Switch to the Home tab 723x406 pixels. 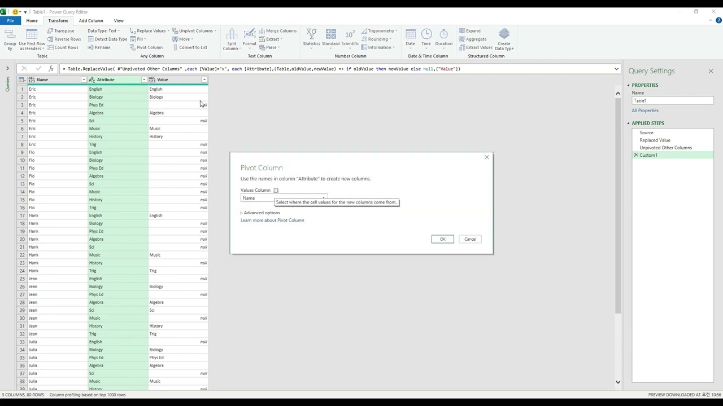pyautogui.click(x=32, y=20)
